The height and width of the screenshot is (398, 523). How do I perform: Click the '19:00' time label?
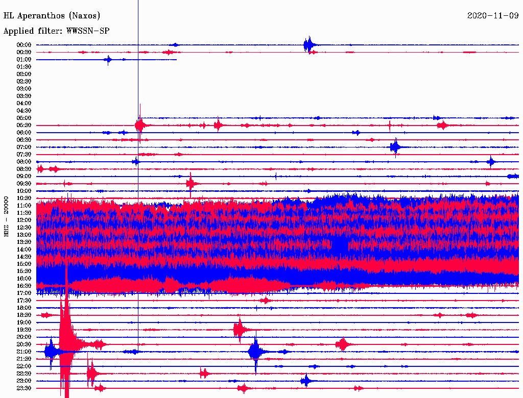point(24,322)
